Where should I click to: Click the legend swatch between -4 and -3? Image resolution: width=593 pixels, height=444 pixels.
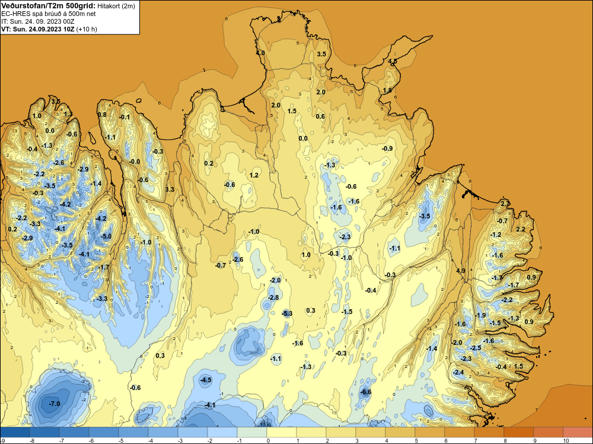pyautogui.click(x=163, y=432)
